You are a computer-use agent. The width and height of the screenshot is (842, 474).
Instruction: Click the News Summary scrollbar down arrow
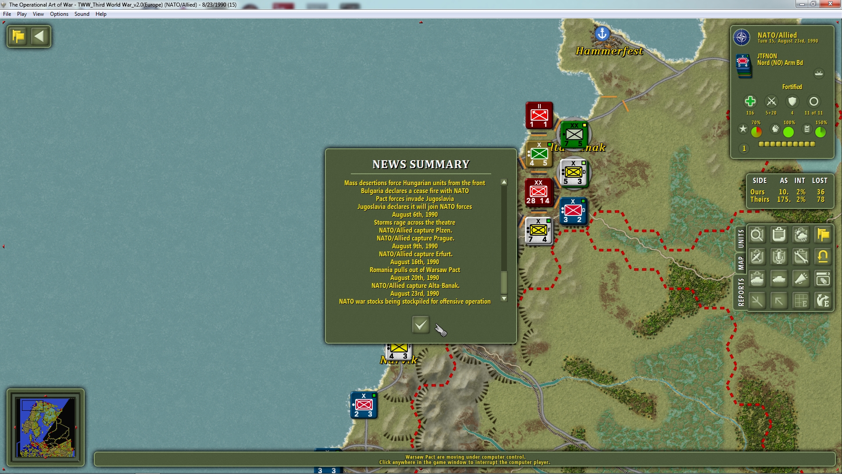pos(504,298)
